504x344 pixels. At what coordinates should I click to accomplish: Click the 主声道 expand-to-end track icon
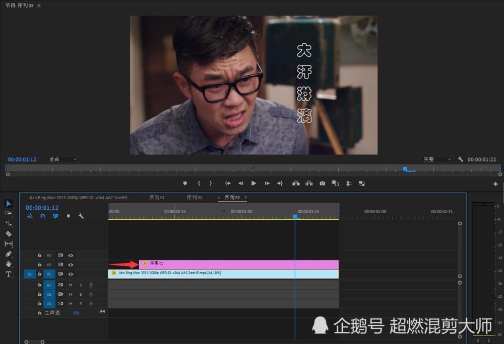[x=102, y=312]
